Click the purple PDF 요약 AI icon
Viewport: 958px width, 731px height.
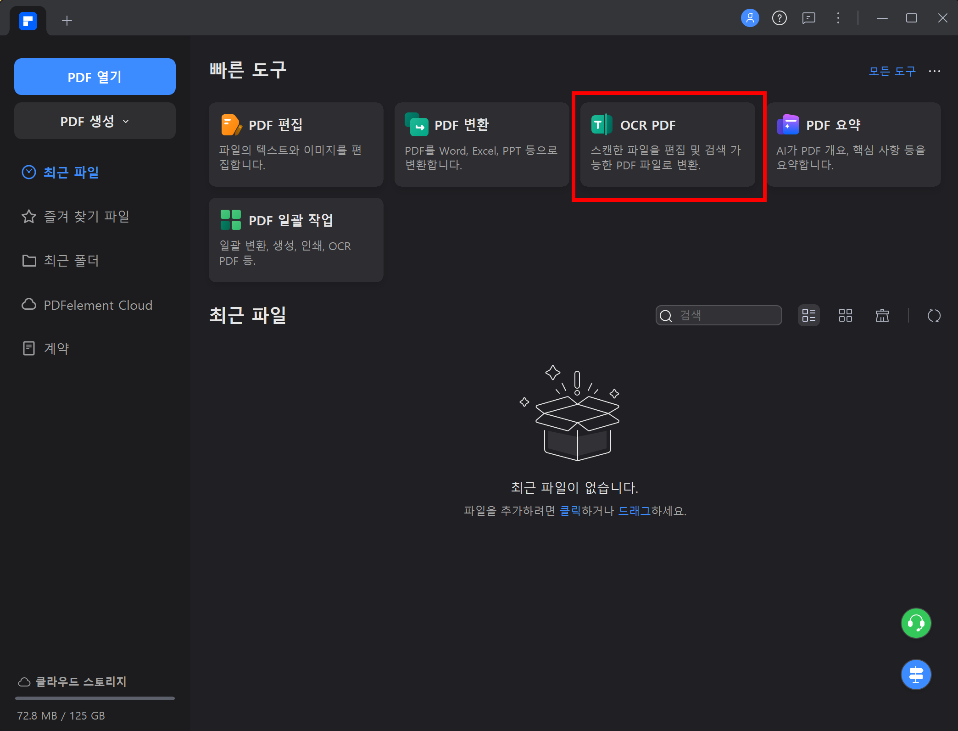tap(788, 124)
